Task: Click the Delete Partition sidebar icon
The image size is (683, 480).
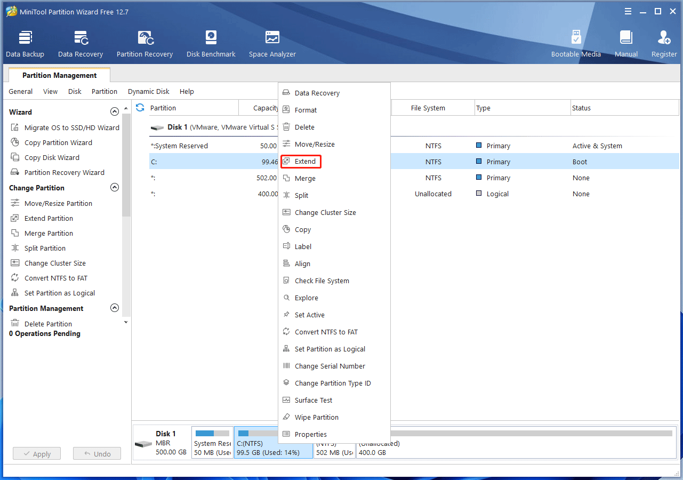Action: pos(15,324)
